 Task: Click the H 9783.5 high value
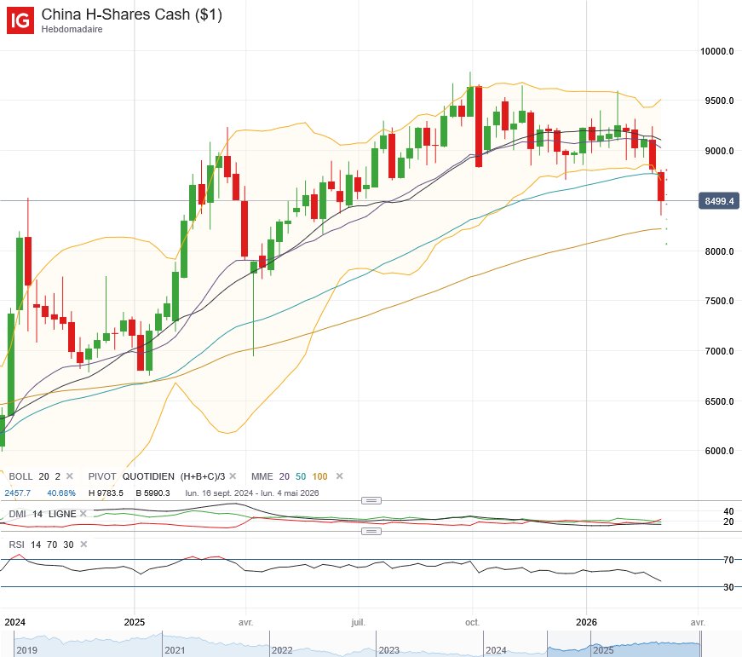106,493
